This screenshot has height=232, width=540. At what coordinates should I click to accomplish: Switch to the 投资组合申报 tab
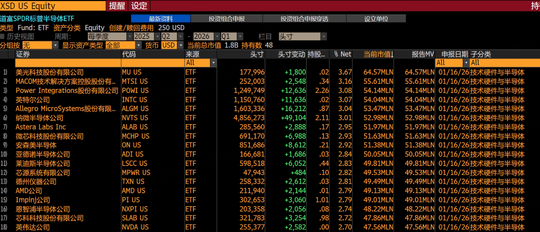[226, 19]
